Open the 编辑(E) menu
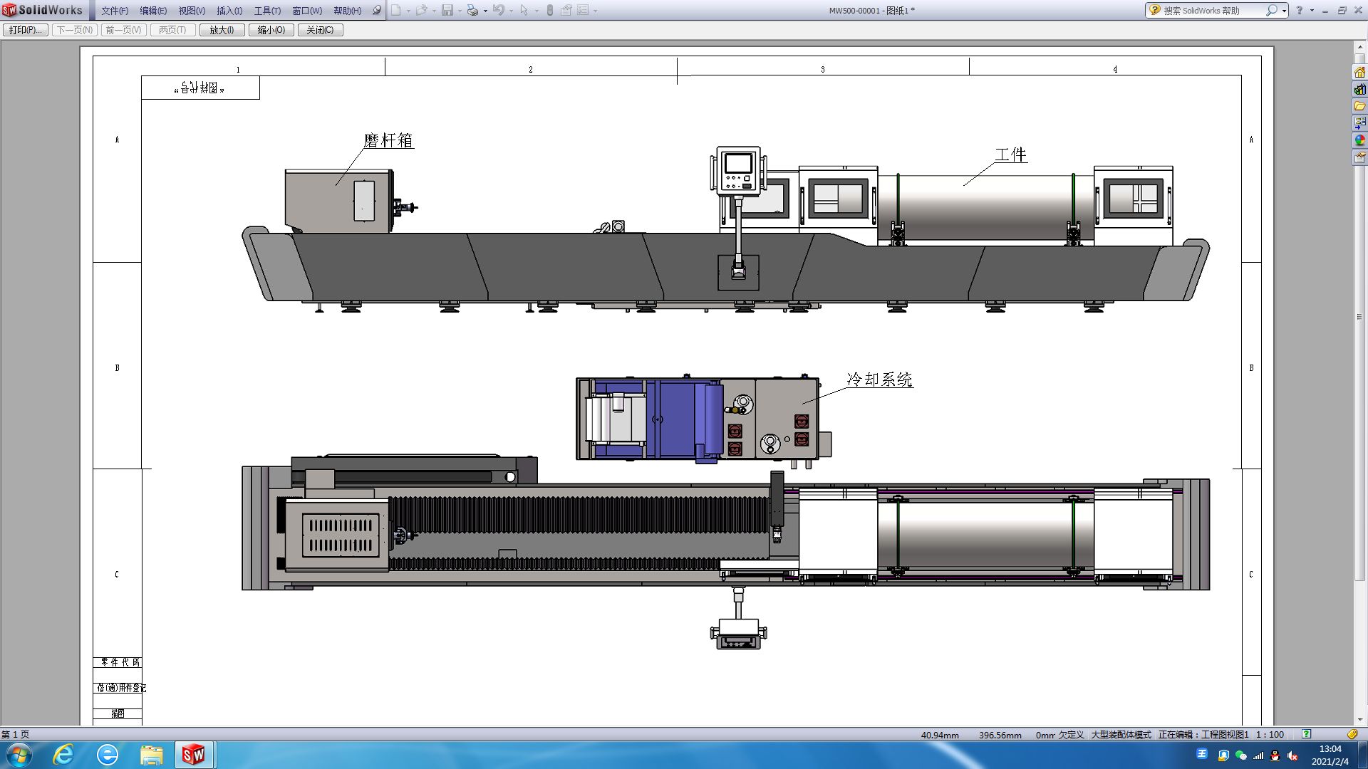 153,11
